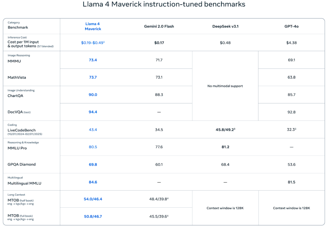Select the "69.1" MMMU score
Viewport: 327px width, 227px height.
[x=291, y=60]
